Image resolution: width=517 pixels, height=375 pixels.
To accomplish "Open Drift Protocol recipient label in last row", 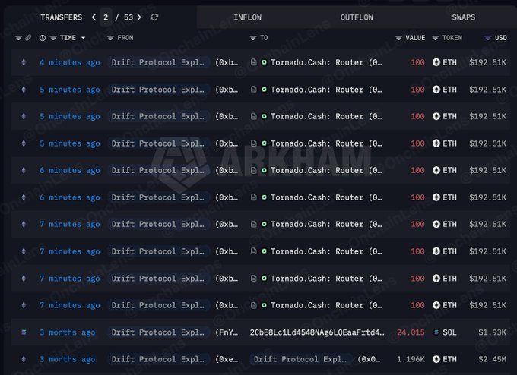I will [301, 360].
